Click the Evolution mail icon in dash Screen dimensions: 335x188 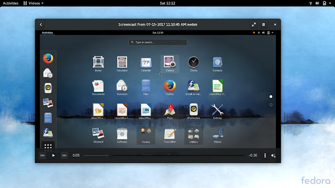click(48, 73)
